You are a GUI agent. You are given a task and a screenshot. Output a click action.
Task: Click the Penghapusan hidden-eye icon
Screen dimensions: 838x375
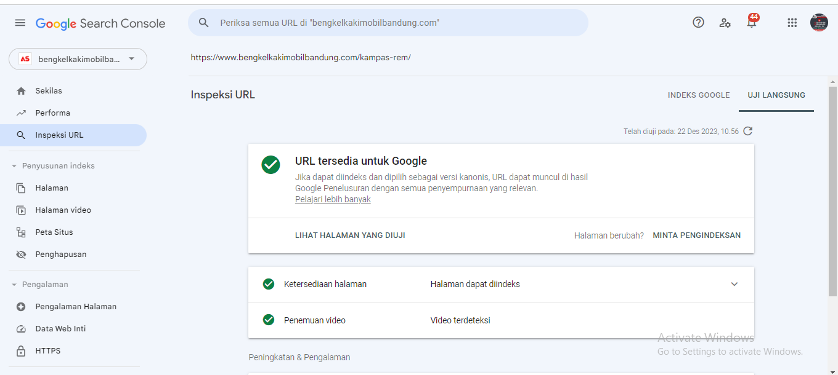point(21,255)
